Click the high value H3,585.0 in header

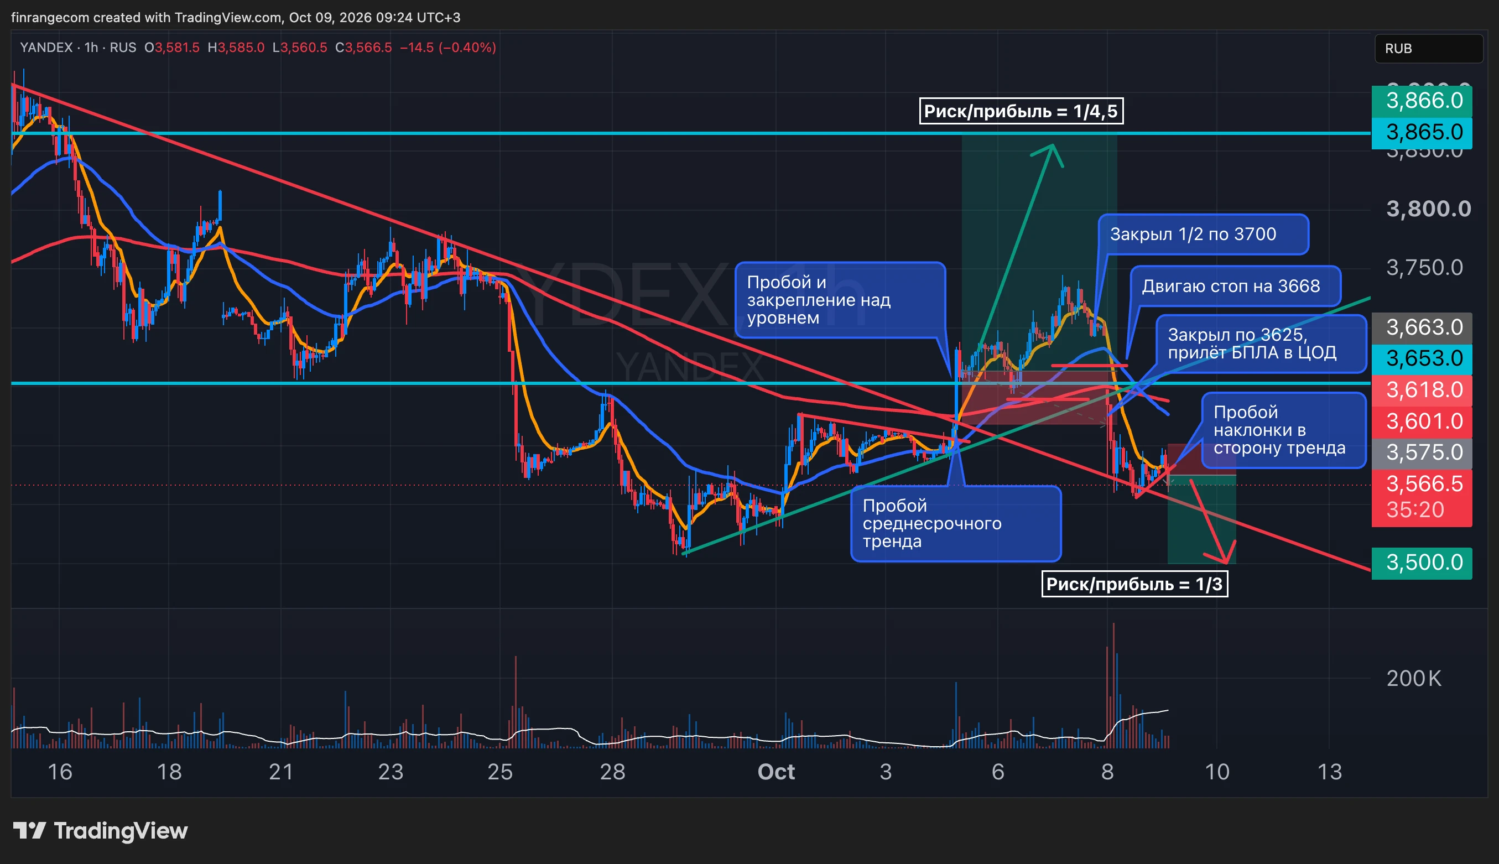tap(236, 48)
